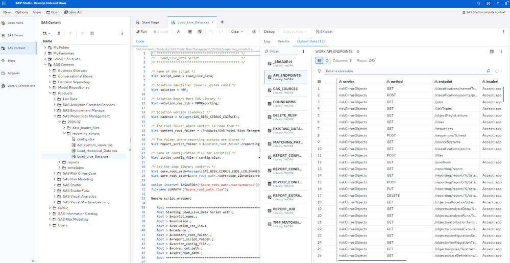Image resolution: width=510 pixels, height=263 pixels.
Task: Click SAS Studio compute context link
Action: [x=483, y=12]
